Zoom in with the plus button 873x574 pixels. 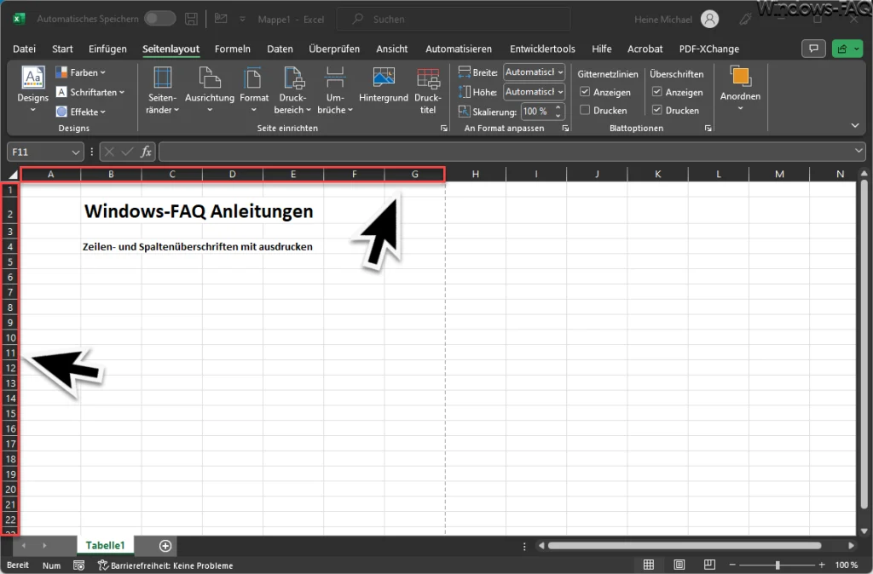point(823,565)
